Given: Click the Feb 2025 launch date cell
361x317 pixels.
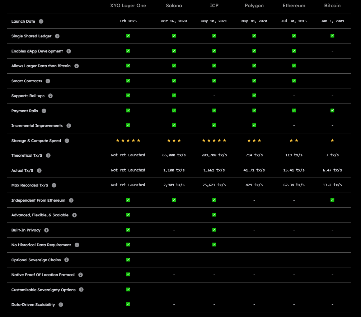Looking at the screenshot, I should tap(128, 21).
